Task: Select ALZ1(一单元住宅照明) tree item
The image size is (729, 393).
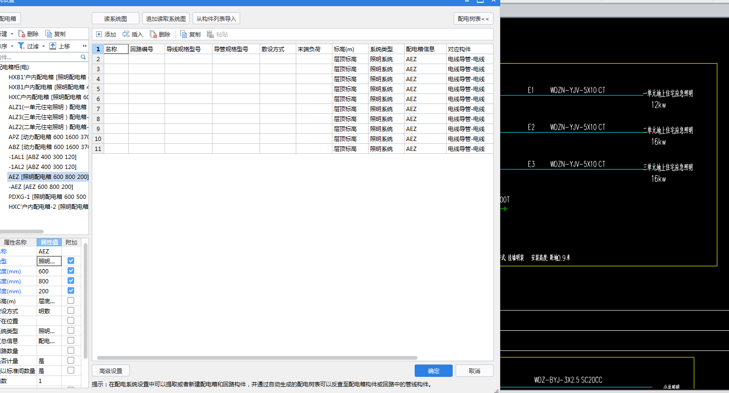Action: (x=48, y=107)
